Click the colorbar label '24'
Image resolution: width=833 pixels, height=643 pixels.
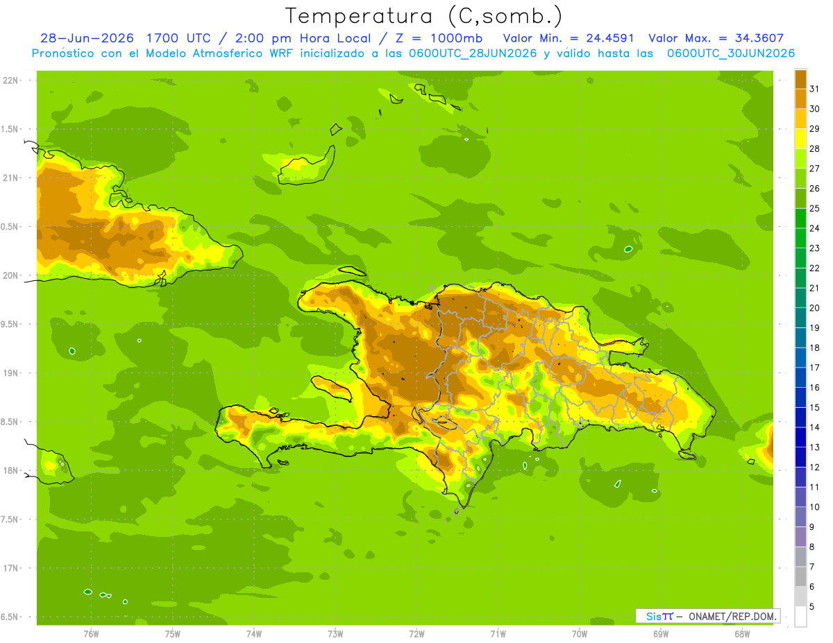click(814, 228)
